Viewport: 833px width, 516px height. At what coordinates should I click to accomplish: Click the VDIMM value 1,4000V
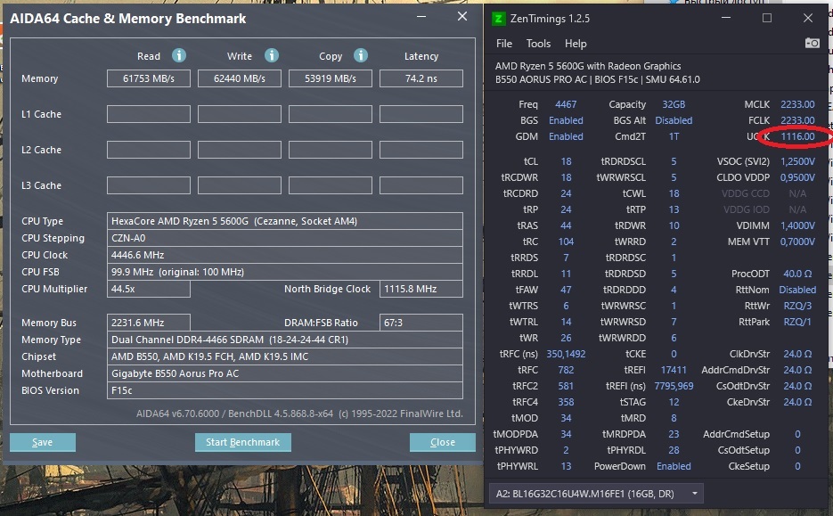coord(797,225)
